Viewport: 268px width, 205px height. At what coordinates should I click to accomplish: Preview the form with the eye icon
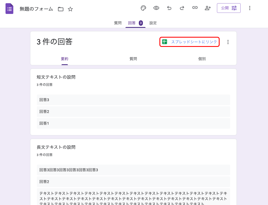coord(156,8)
